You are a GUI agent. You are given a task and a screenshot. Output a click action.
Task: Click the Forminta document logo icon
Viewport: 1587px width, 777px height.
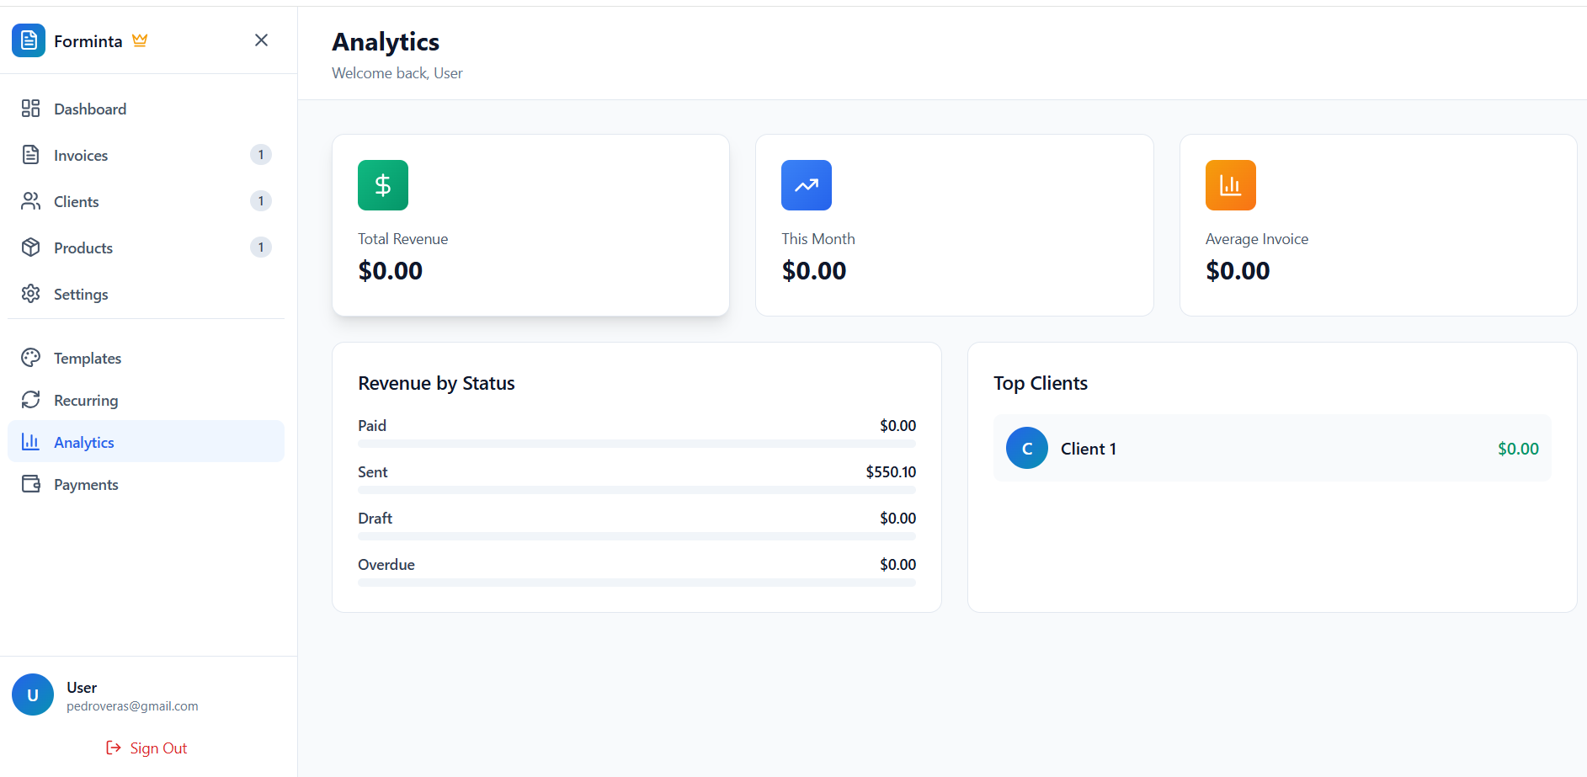[x=29, y=40]
